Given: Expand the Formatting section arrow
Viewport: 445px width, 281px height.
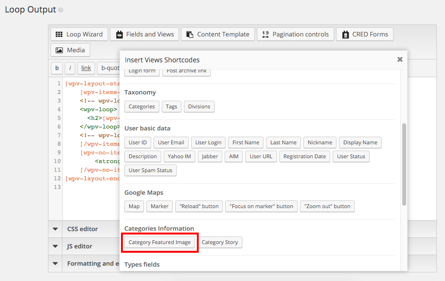Looking at the screenshot, I should coord(55,264).
